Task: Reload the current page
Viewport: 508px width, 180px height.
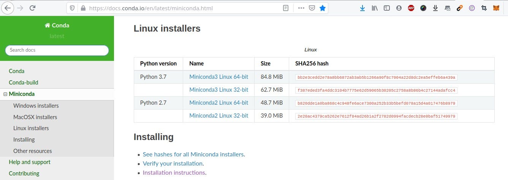Action: (x=33, y=8)
